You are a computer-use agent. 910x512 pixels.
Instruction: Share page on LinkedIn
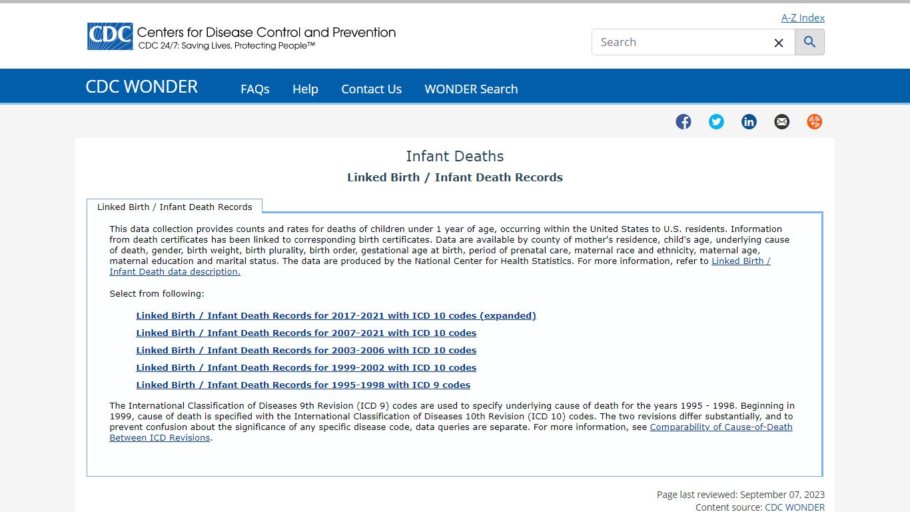tap(749, 121)
